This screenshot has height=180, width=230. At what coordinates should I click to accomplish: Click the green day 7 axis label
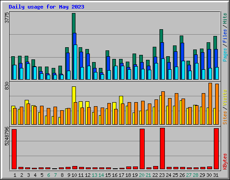click(55, 175)
